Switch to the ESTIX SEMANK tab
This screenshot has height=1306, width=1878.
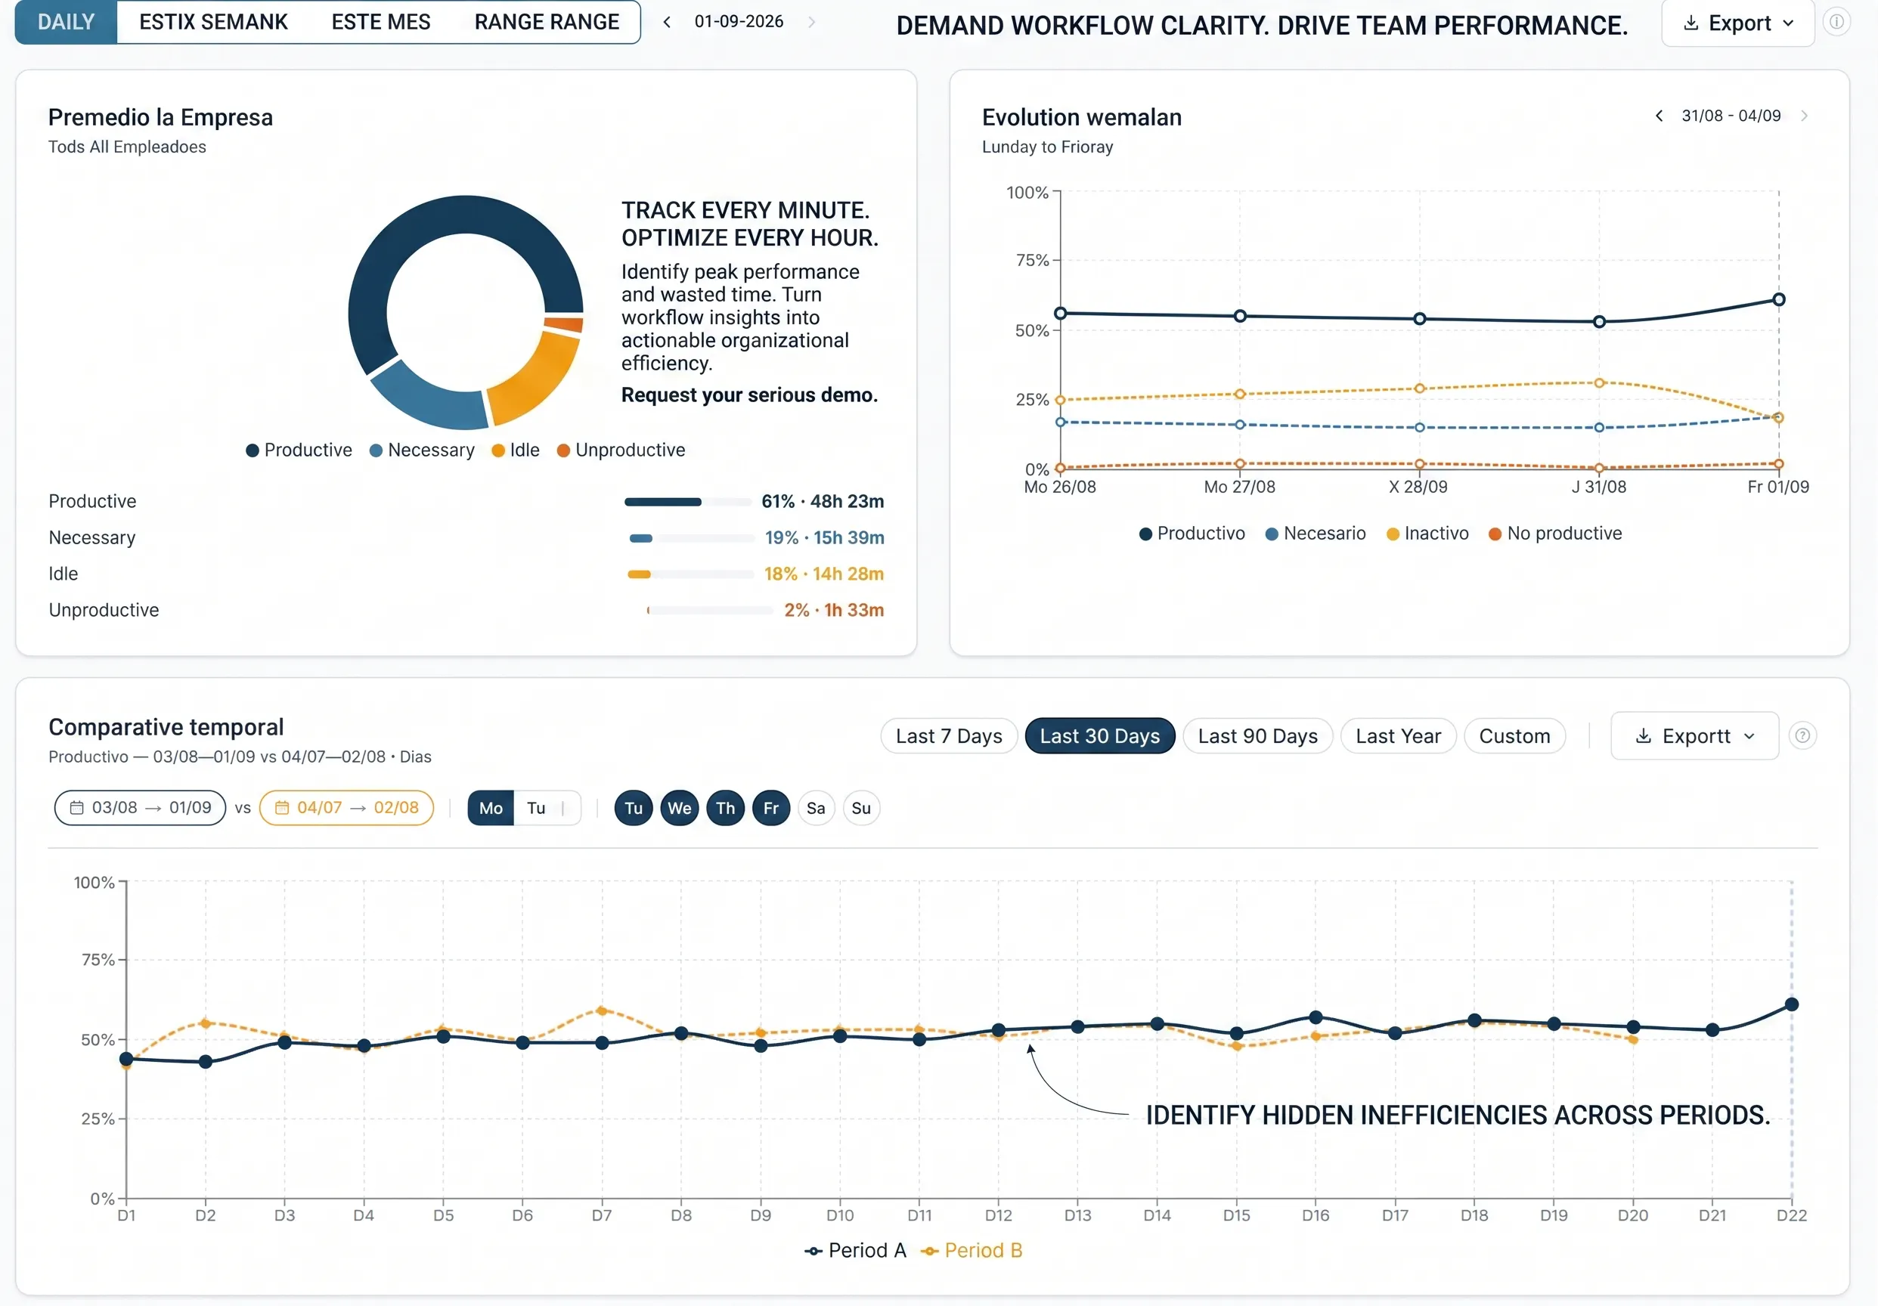point(213,22)
